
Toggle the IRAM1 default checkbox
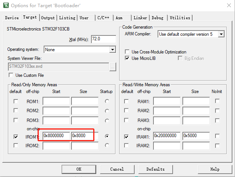(x=126, y=137)
